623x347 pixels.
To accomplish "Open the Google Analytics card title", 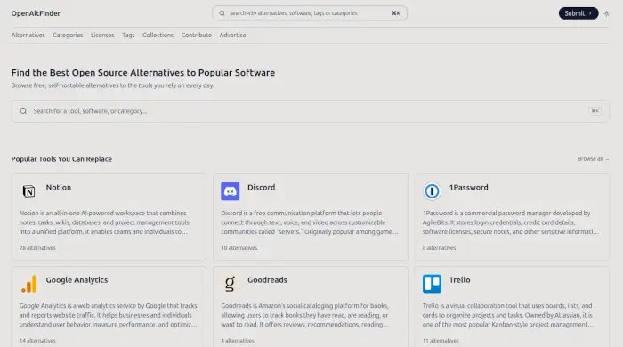I will pyautogui.click(x=77, y=280).
